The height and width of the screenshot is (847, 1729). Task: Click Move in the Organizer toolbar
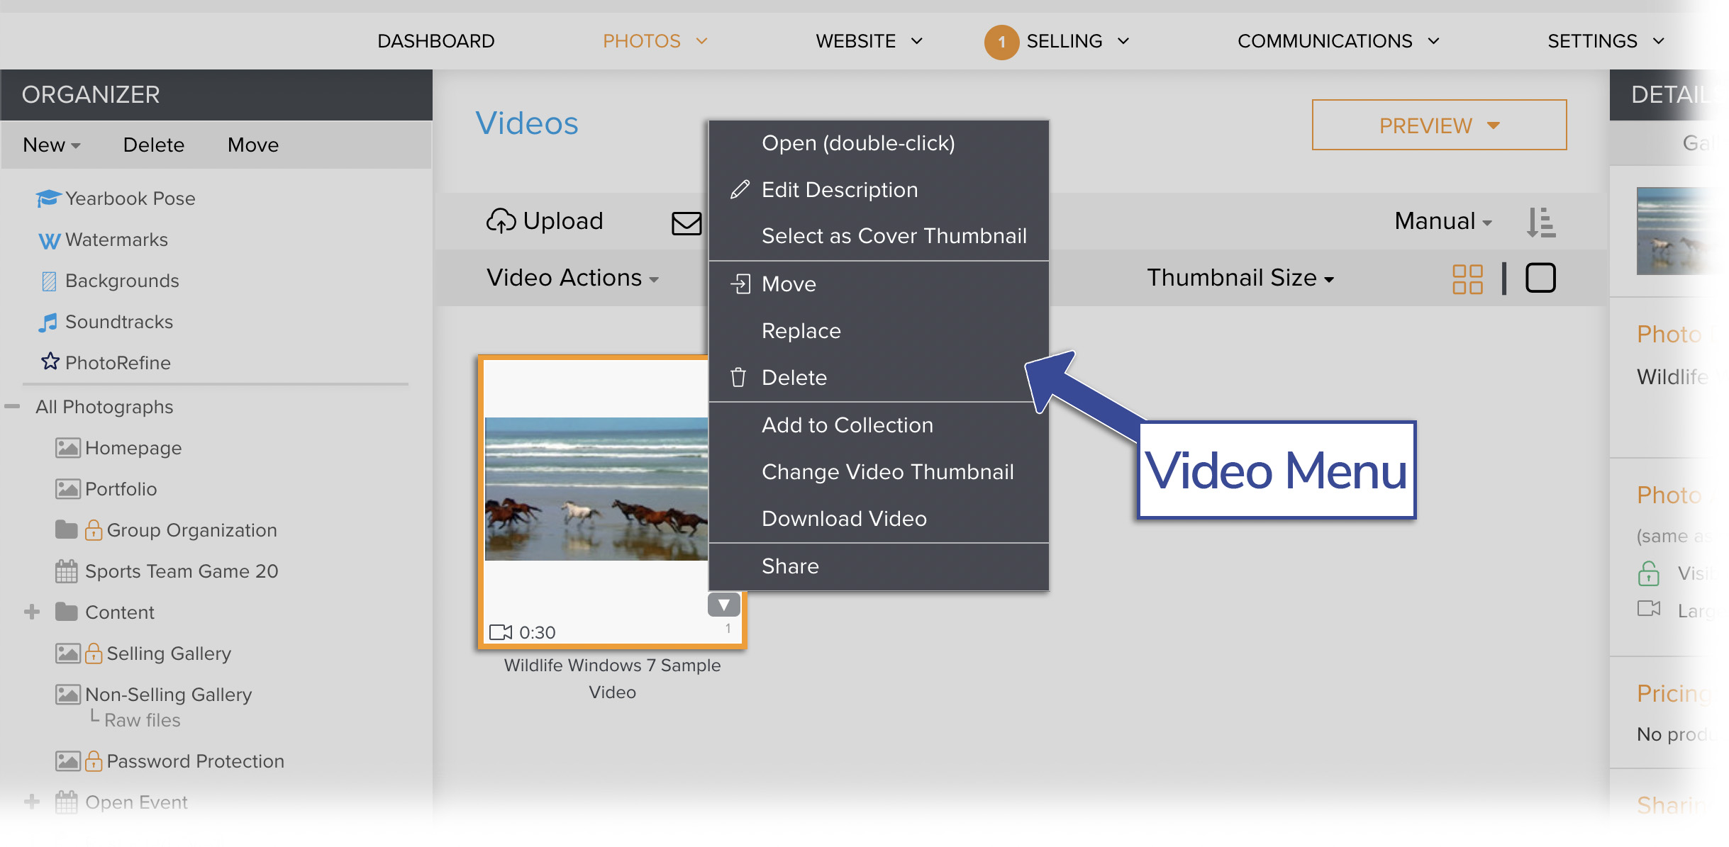pos(253,145)
